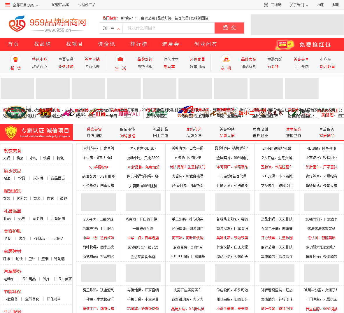Open the 找品牌 nav tab
The height and width of the screenshot is (313, 344).
pyautogui.click(x=42, y=44)
